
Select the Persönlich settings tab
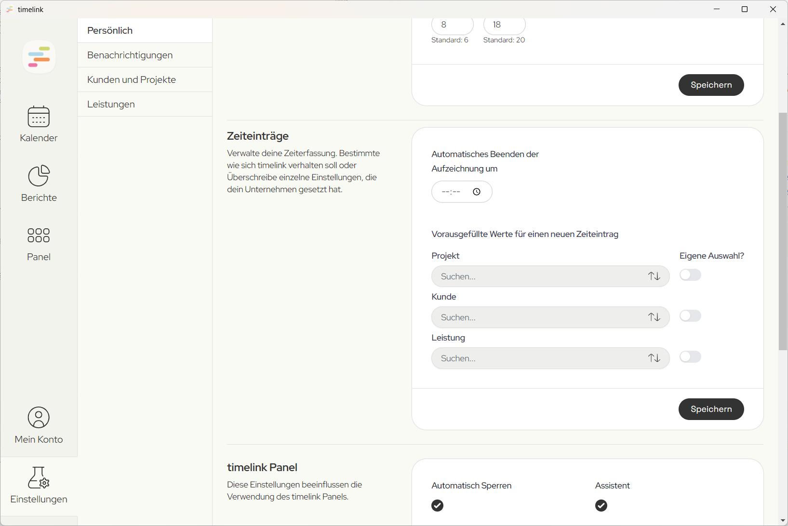(145, 30)
